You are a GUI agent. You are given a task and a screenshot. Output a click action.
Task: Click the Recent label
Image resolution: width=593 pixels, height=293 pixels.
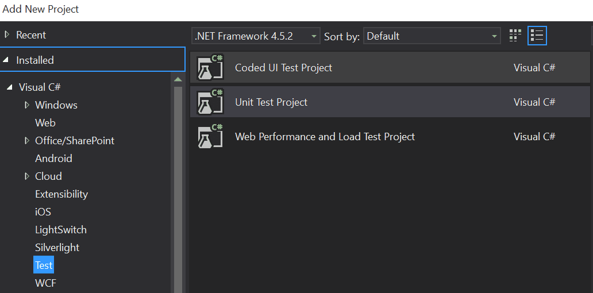point(30,35)
